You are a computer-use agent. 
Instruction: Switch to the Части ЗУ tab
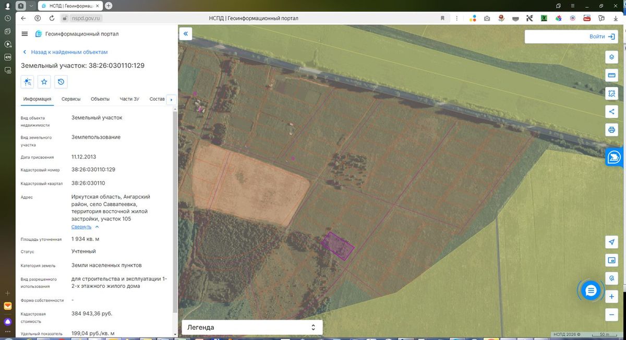(129, 99)
